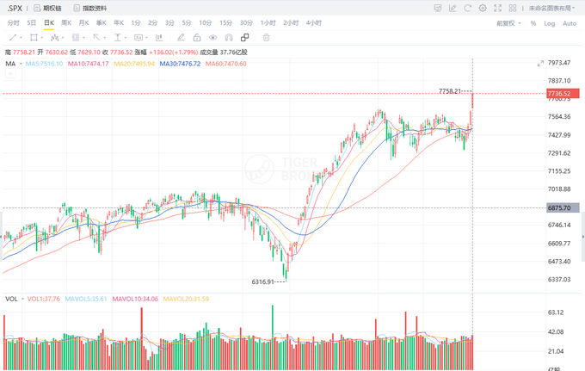
Task: Select the 2分 timeframe
Action: (x=152, y=22)
